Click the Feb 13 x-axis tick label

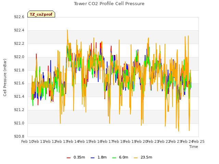coord(62,141)
